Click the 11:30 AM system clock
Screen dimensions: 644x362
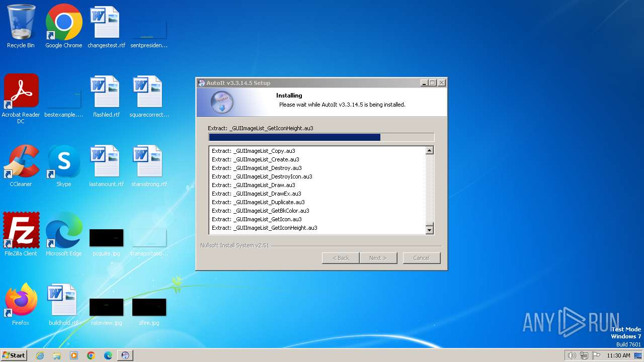tap(618, 355)
